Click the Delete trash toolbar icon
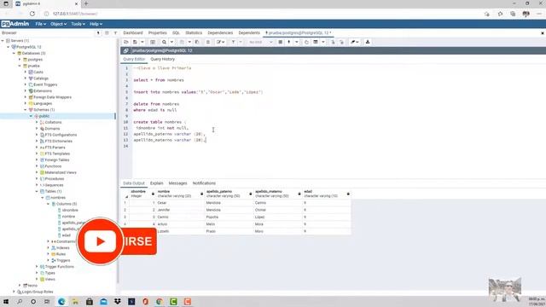The image size is (546, 307). coord(208,42)
